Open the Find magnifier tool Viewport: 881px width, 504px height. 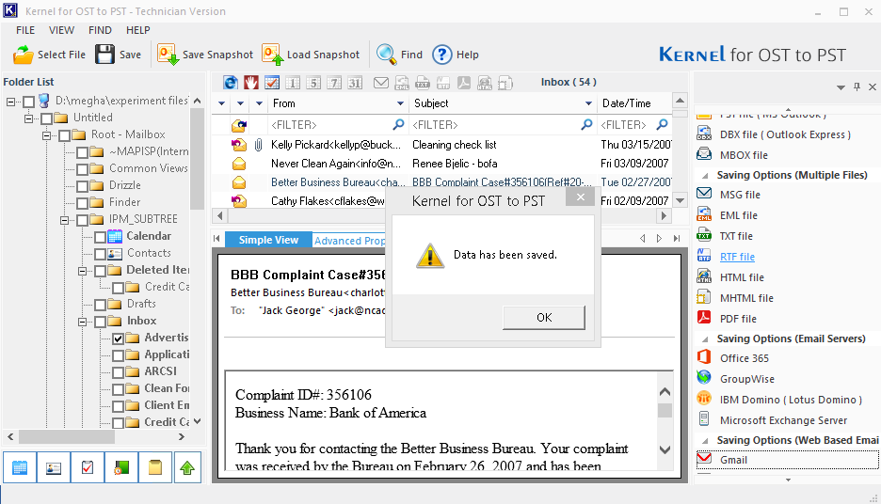(386, 55)
